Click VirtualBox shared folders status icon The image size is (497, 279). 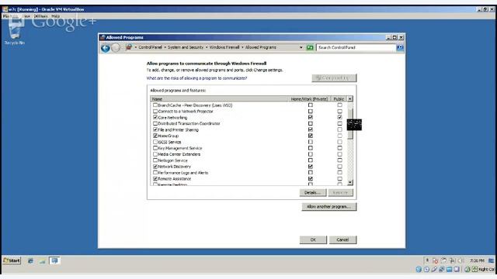coord(449,269)
